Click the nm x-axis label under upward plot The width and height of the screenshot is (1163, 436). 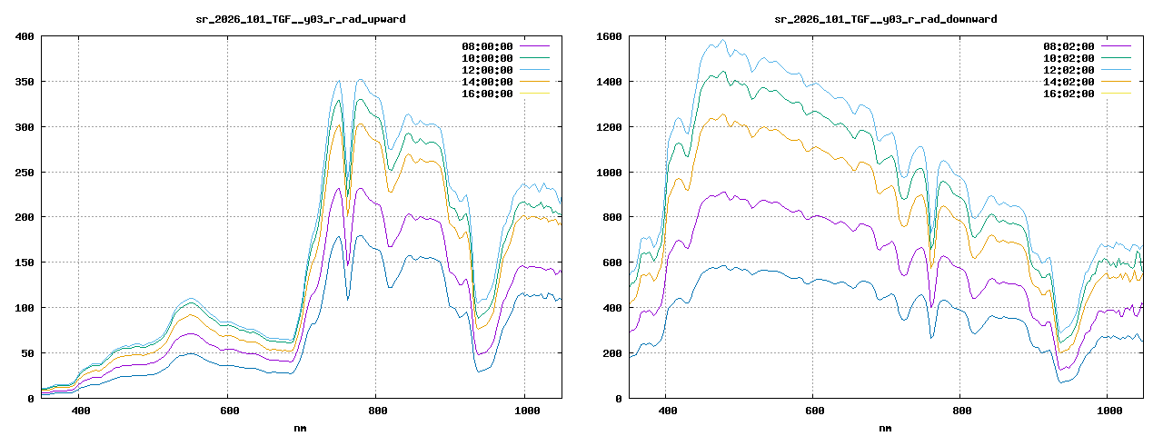point(301,427)
